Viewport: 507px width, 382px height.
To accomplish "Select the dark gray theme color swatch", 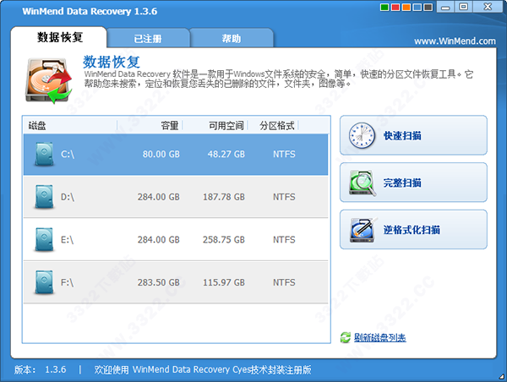I will 428,7.
